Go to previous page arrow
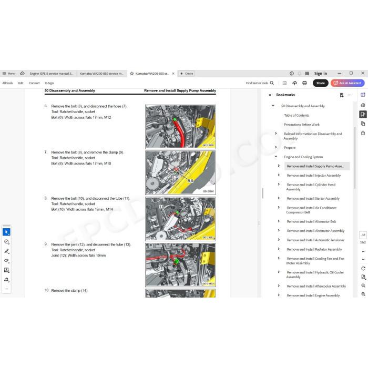Image resolution: width=368 pixels, height=368 pixels. [x=363, y=252]
